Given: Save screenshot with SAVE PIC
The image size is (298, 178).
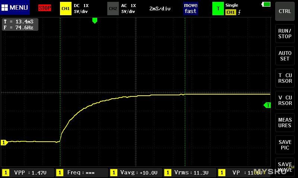Looking at the screenshot, I should (285, 145).
